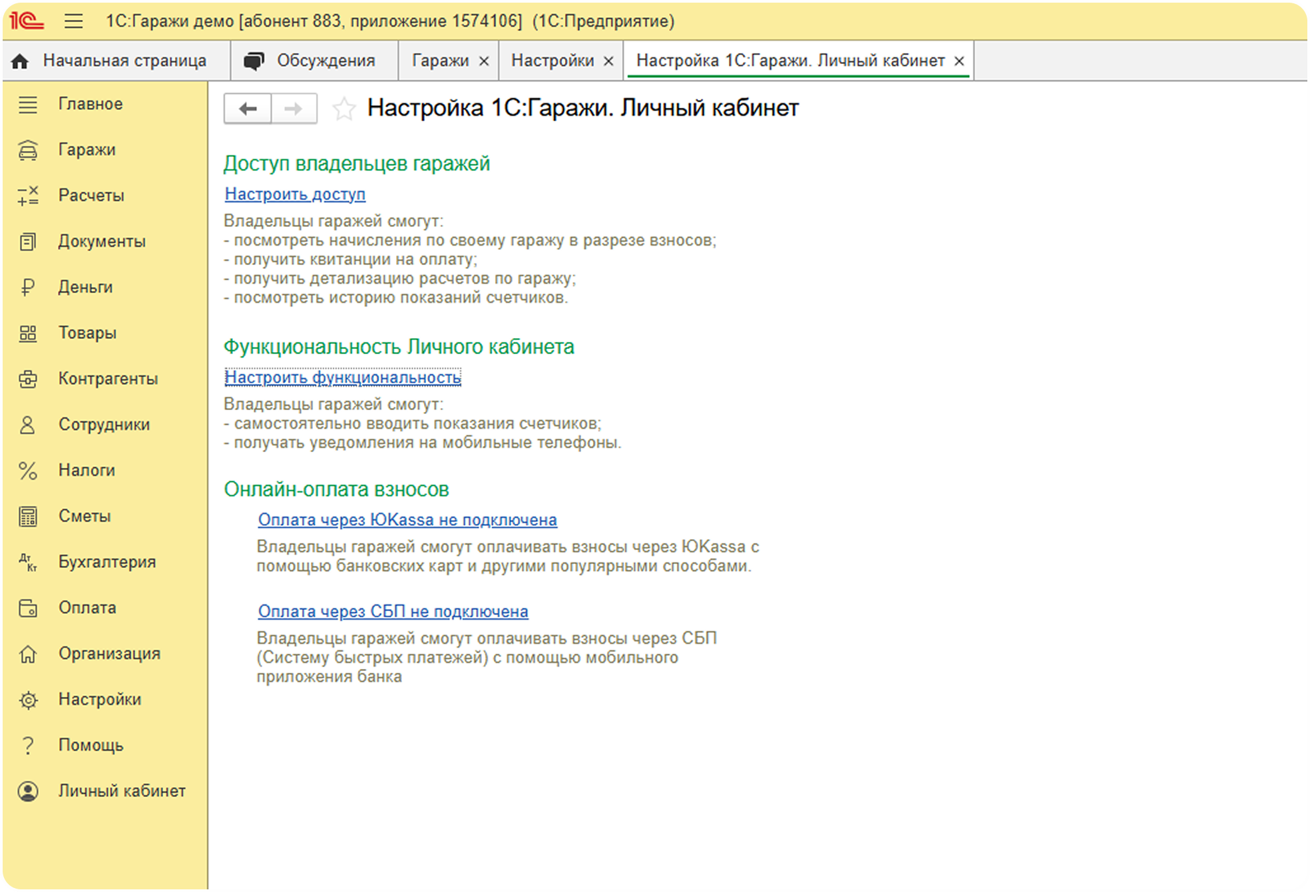Click the forward arrow navigation button
This screenshot has height=892, width=1310.
point(294,109)
